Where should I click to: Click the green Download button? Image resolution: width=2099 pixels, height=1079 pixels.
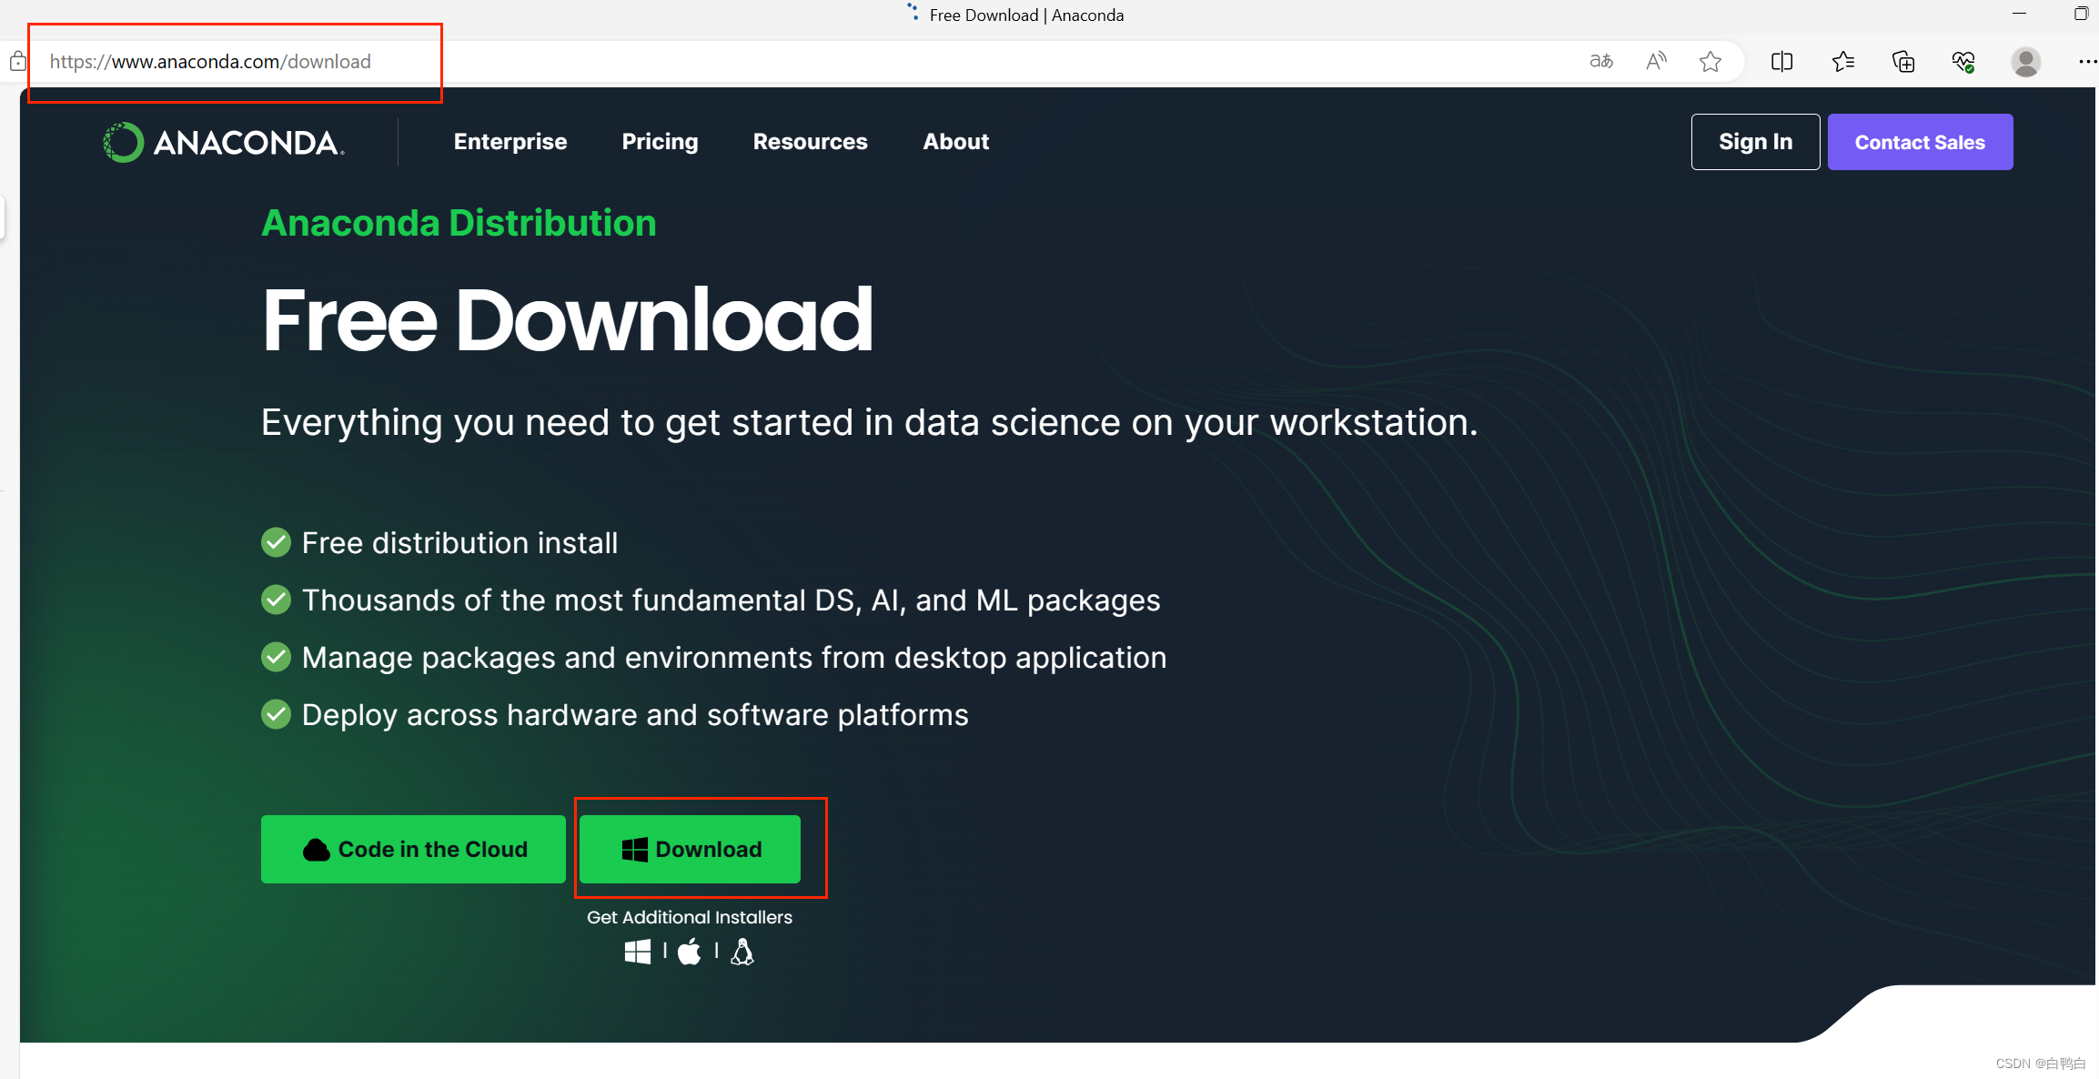pos(690,849)
